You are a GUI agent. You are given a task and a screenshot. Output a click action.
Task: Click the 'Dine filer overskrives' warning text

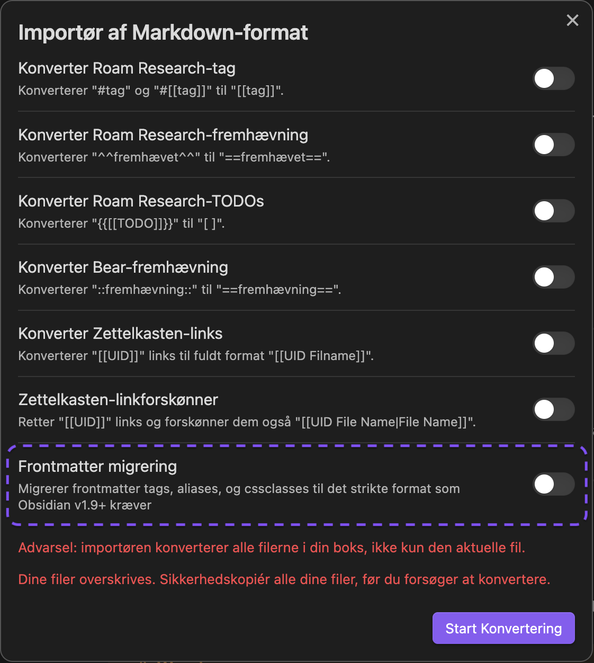[284, 579]
